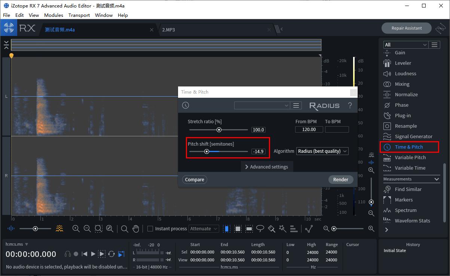The height and width of the screenshot is (276, 450).
Task: Enable the Instant process checkbox
Action: [150, 228]
